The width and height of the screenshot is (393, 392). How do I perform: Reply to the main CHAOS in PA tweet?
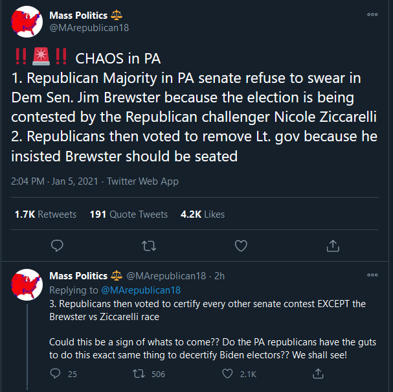pos(57,246)
